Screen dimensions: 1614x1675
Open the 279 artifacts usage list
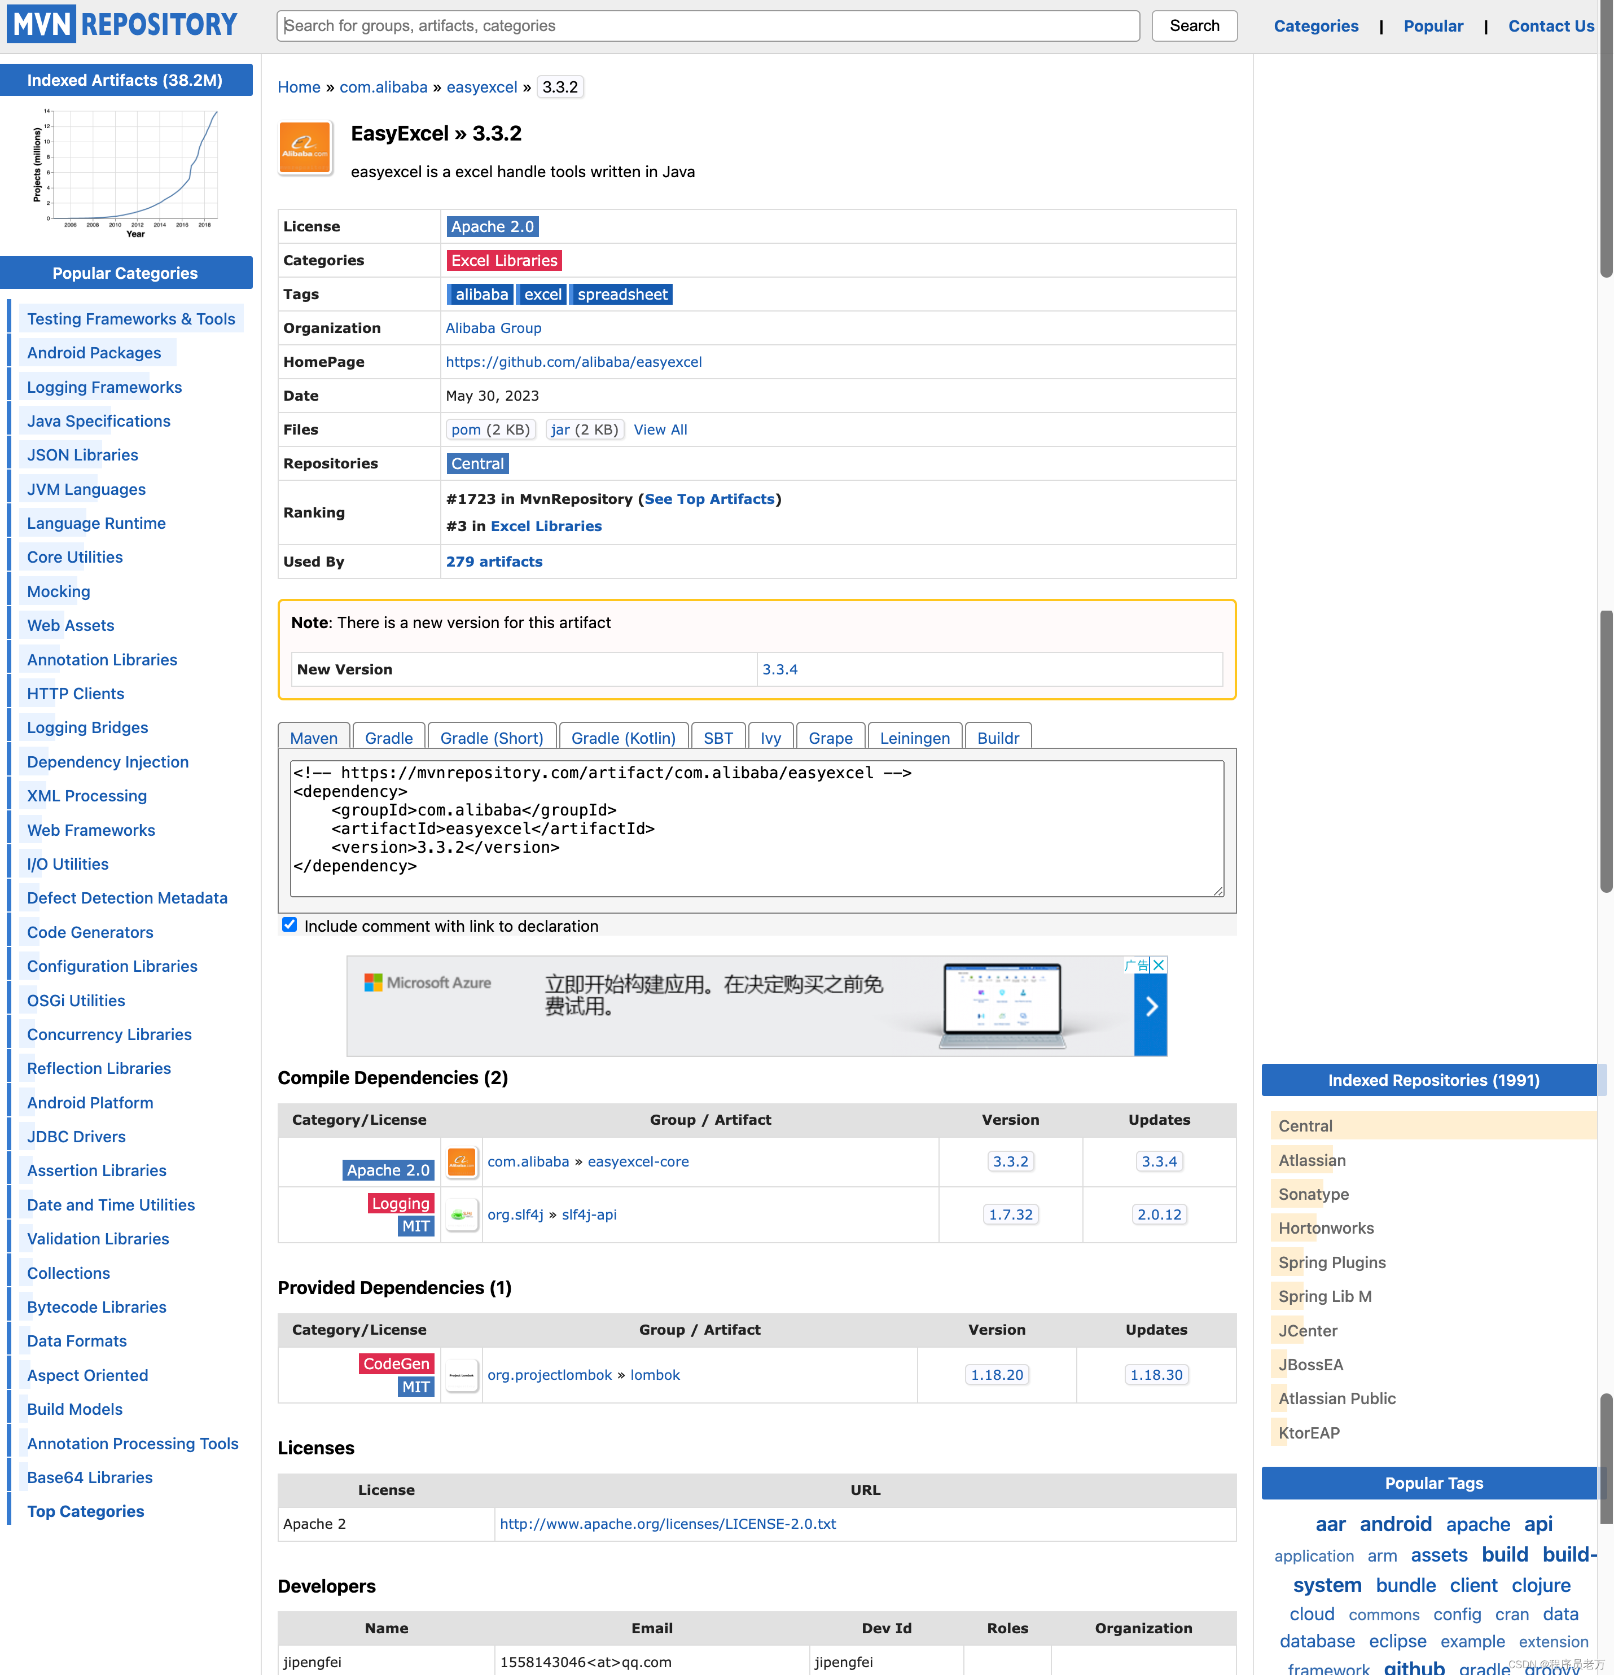click(x=494, y=562)
